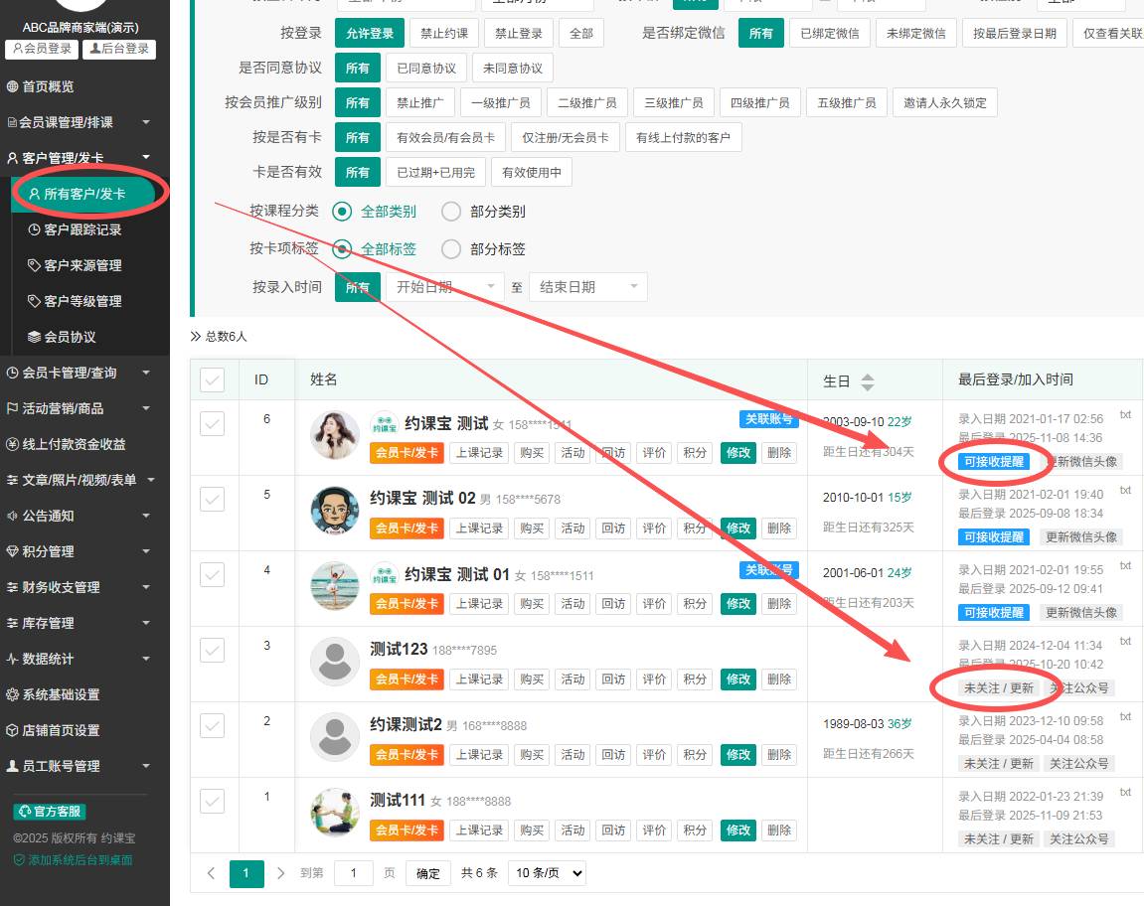Go to next page arrow in pagination

click(281, 873)
